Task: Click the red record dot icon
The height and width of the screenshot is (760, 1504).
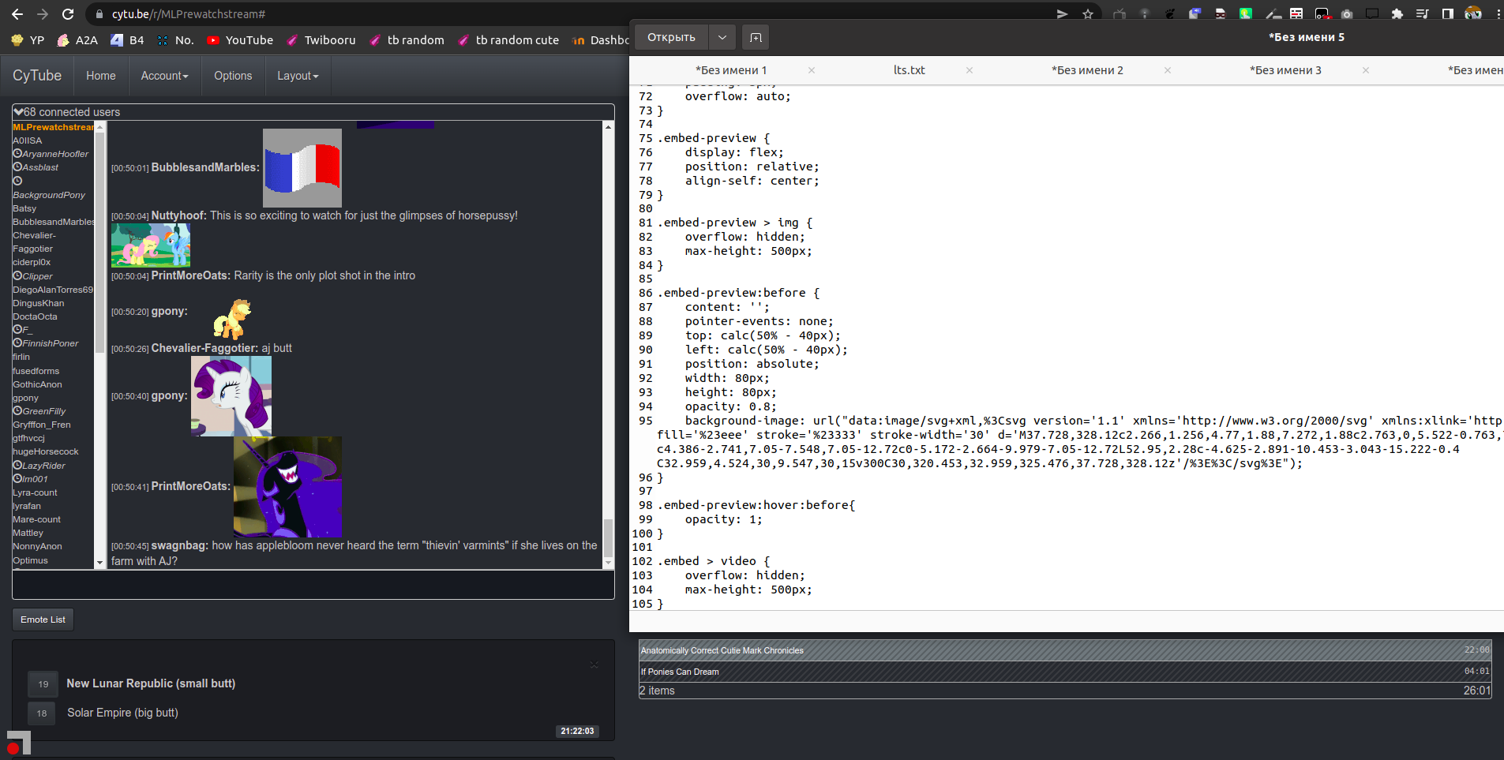Action: 13,748
